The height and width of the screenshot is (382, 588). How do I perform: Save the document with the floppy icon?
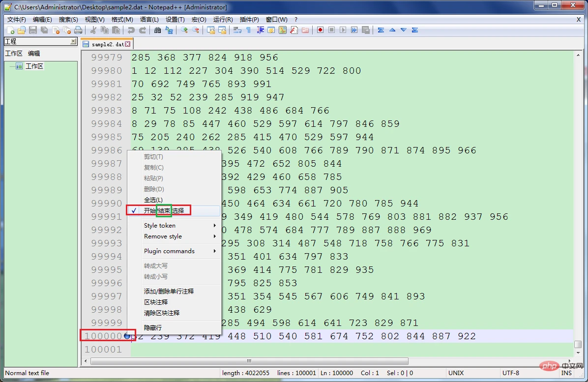click(33, 30)
